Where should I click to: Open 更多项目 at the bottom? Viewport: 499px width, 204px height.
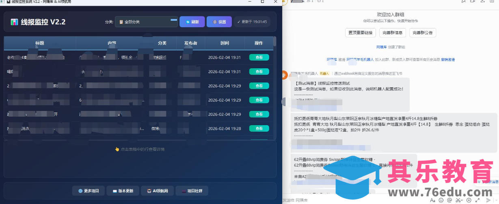[89, 191]
